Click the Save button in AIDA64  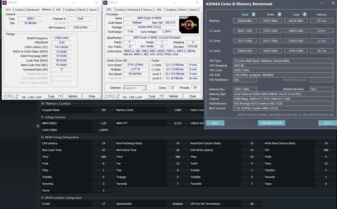pos(215,123)
